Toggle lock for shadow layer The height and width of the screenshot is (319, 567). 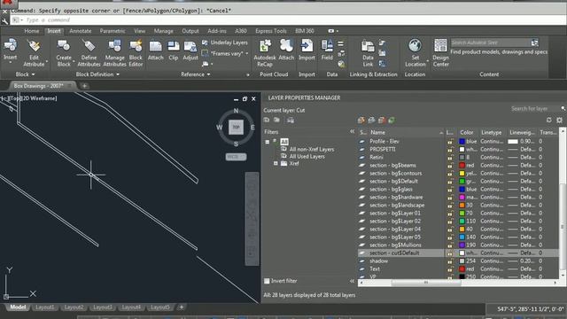click(x=450, y=261)
